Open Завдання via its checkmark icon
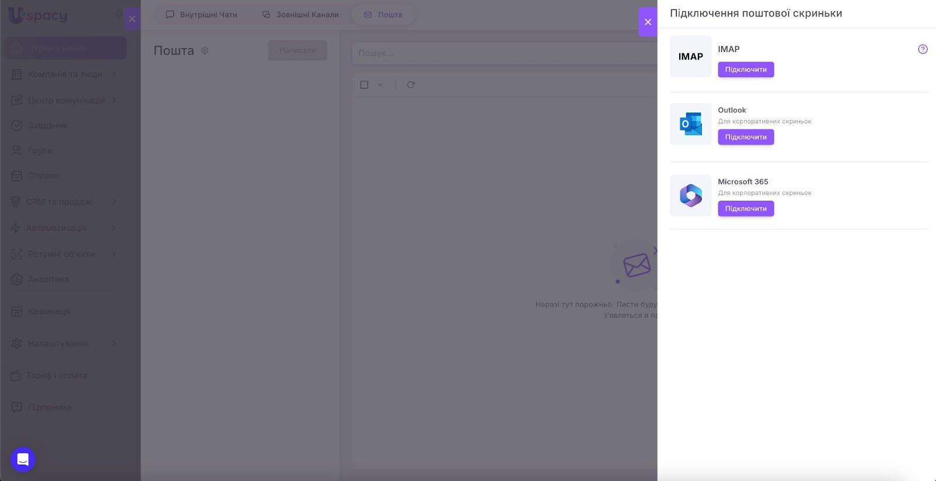The height and width of the screenshot is (481, 936). coord(17,125)
